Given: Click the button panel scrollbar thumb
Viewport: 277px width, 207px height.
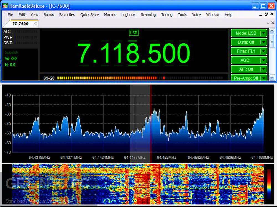Looking at the screenshot, I should 272,41.
